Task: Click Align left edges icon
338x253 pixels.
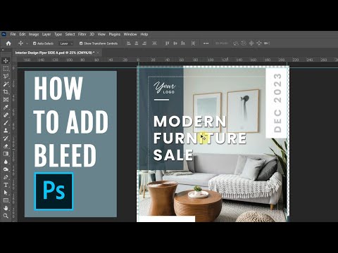Action: tap(128, 44)
